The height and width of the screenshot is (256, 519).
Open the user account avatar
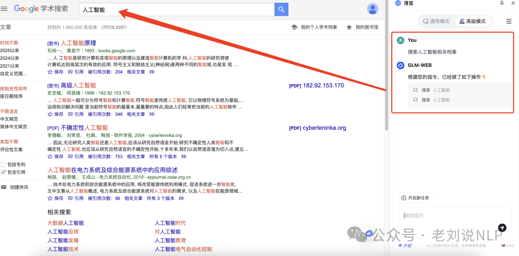click(x=373, y=9)
